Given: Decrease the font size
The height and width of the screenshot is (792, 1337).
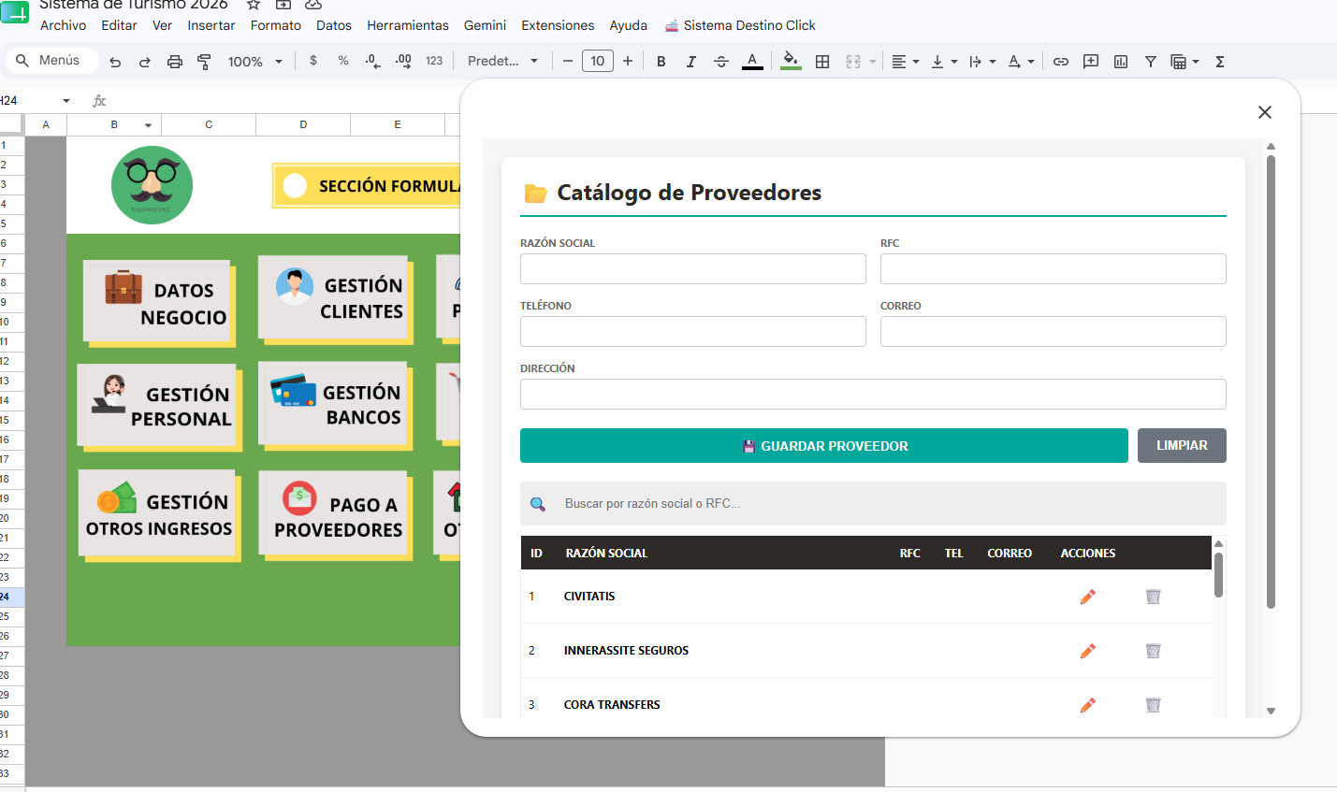Looking at the screenshot, I should [x=567, y=62].
